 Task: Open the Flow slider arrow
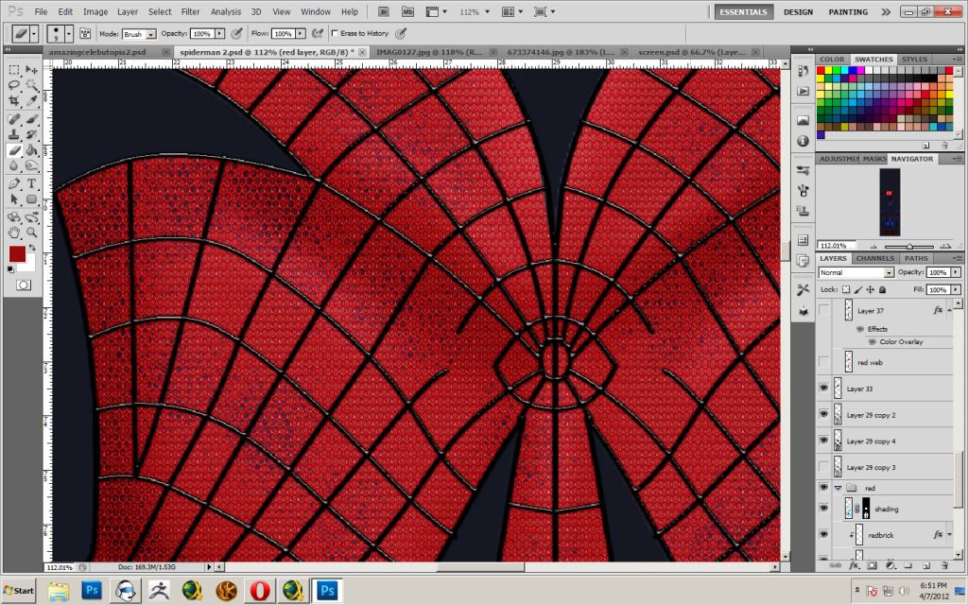click(x=301, y=33)
